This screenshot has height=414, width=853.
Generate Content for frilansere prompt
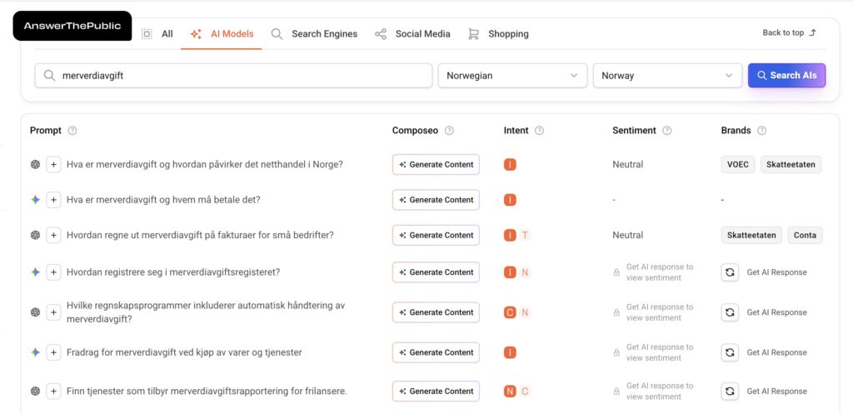436,392
